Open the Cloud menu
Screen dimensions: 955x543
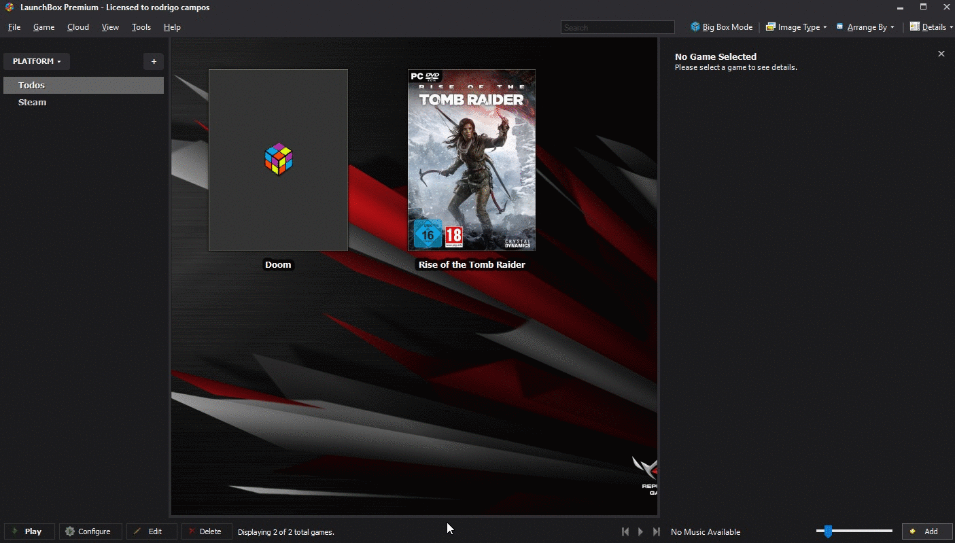click(x=78, y=27)
